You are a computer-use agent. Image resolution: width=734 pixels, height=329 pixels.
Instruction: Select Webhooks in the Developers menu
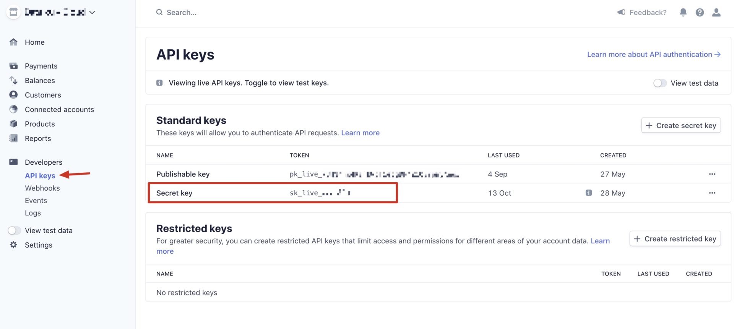pos(42,188)
